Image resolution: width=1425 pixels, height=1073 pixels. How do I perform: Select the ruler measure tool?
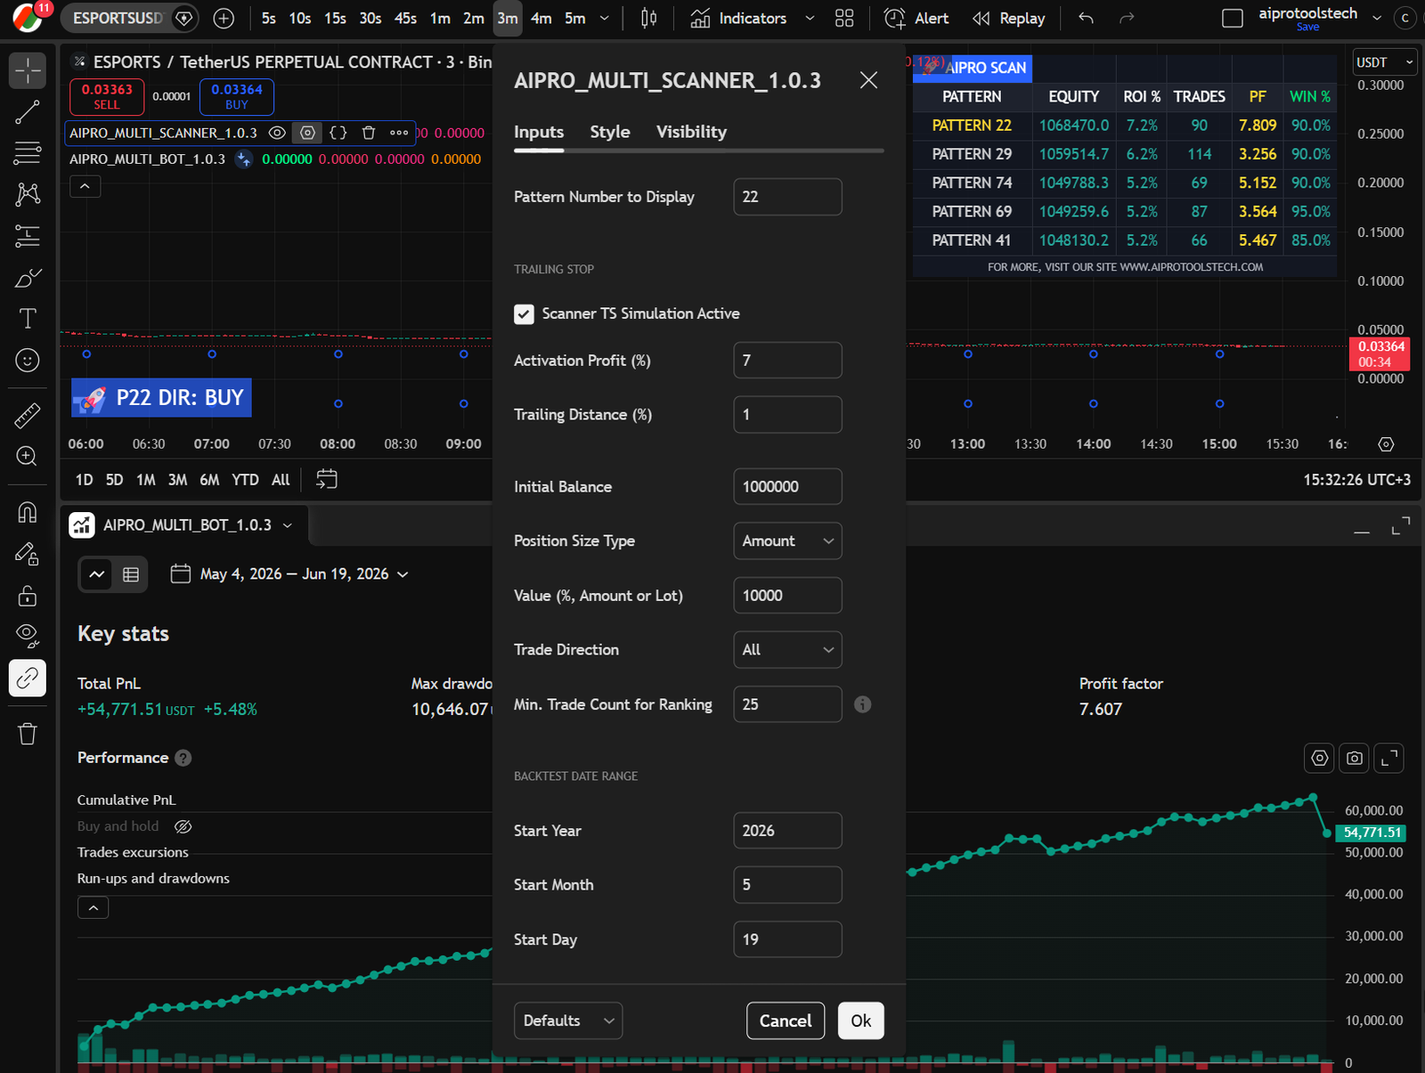pyautogui.click(x=28, y=415)
